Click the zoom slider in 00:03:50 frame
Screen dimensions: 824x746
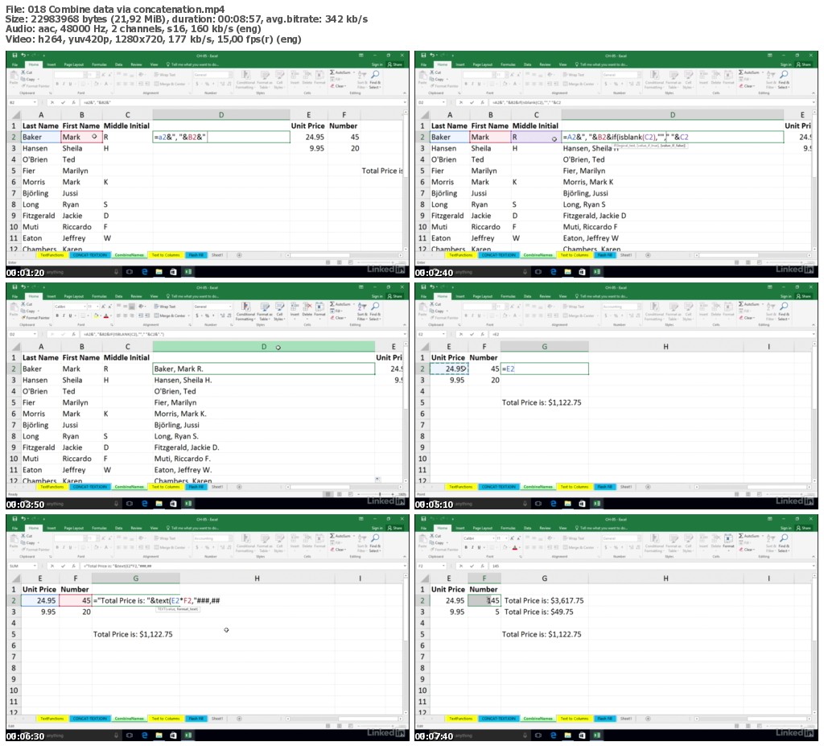pyautogui.click(x=380, y=494)
